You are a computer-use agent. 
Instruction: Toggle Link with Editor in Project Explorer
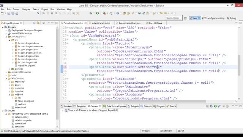coord(38,23)
